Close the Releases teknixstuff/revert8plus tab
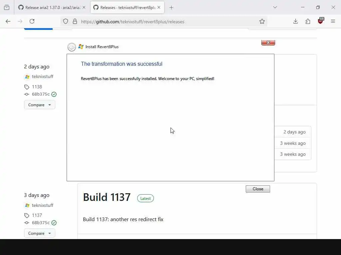Image resolution: width=341 pixels, height=255 pixels. (159, 7)
